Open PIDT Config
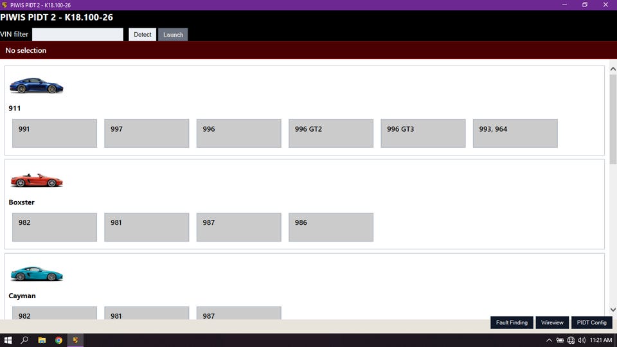Screen dimensions: 617x347 (592, 323)
